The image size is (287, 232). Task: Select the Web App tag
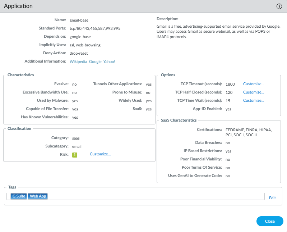(x=38, y=196)
